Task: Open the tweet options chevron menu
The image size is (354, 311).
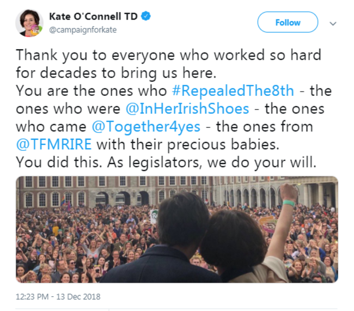Action: (x=333, y=23)
